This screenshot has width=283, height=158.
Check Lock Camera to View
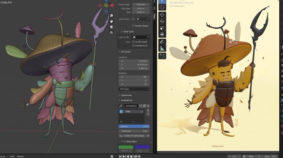pos(133,45)
